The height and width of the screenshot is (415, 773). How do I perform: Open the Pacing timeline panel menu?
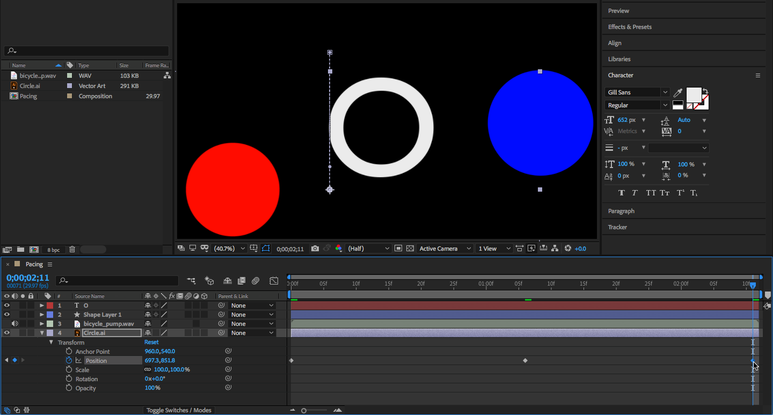(50, 264)
